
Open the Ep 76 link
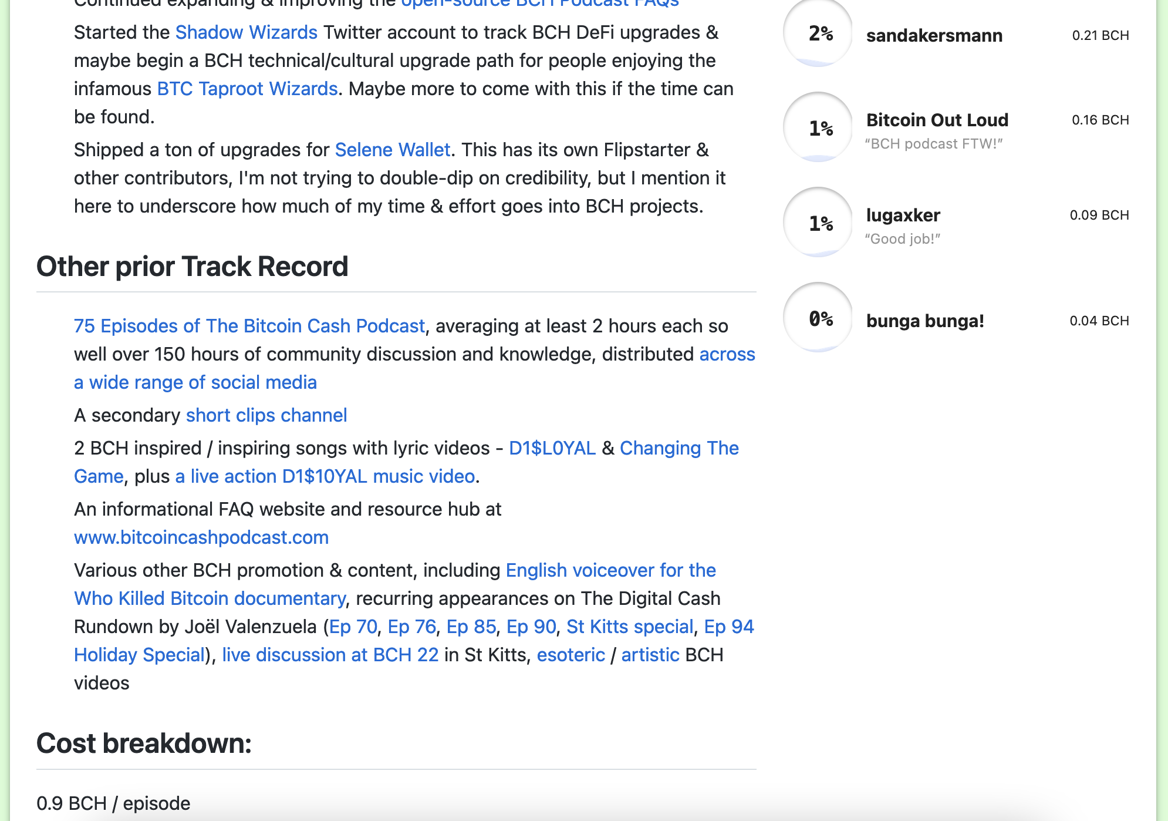[x=411, y=627]
